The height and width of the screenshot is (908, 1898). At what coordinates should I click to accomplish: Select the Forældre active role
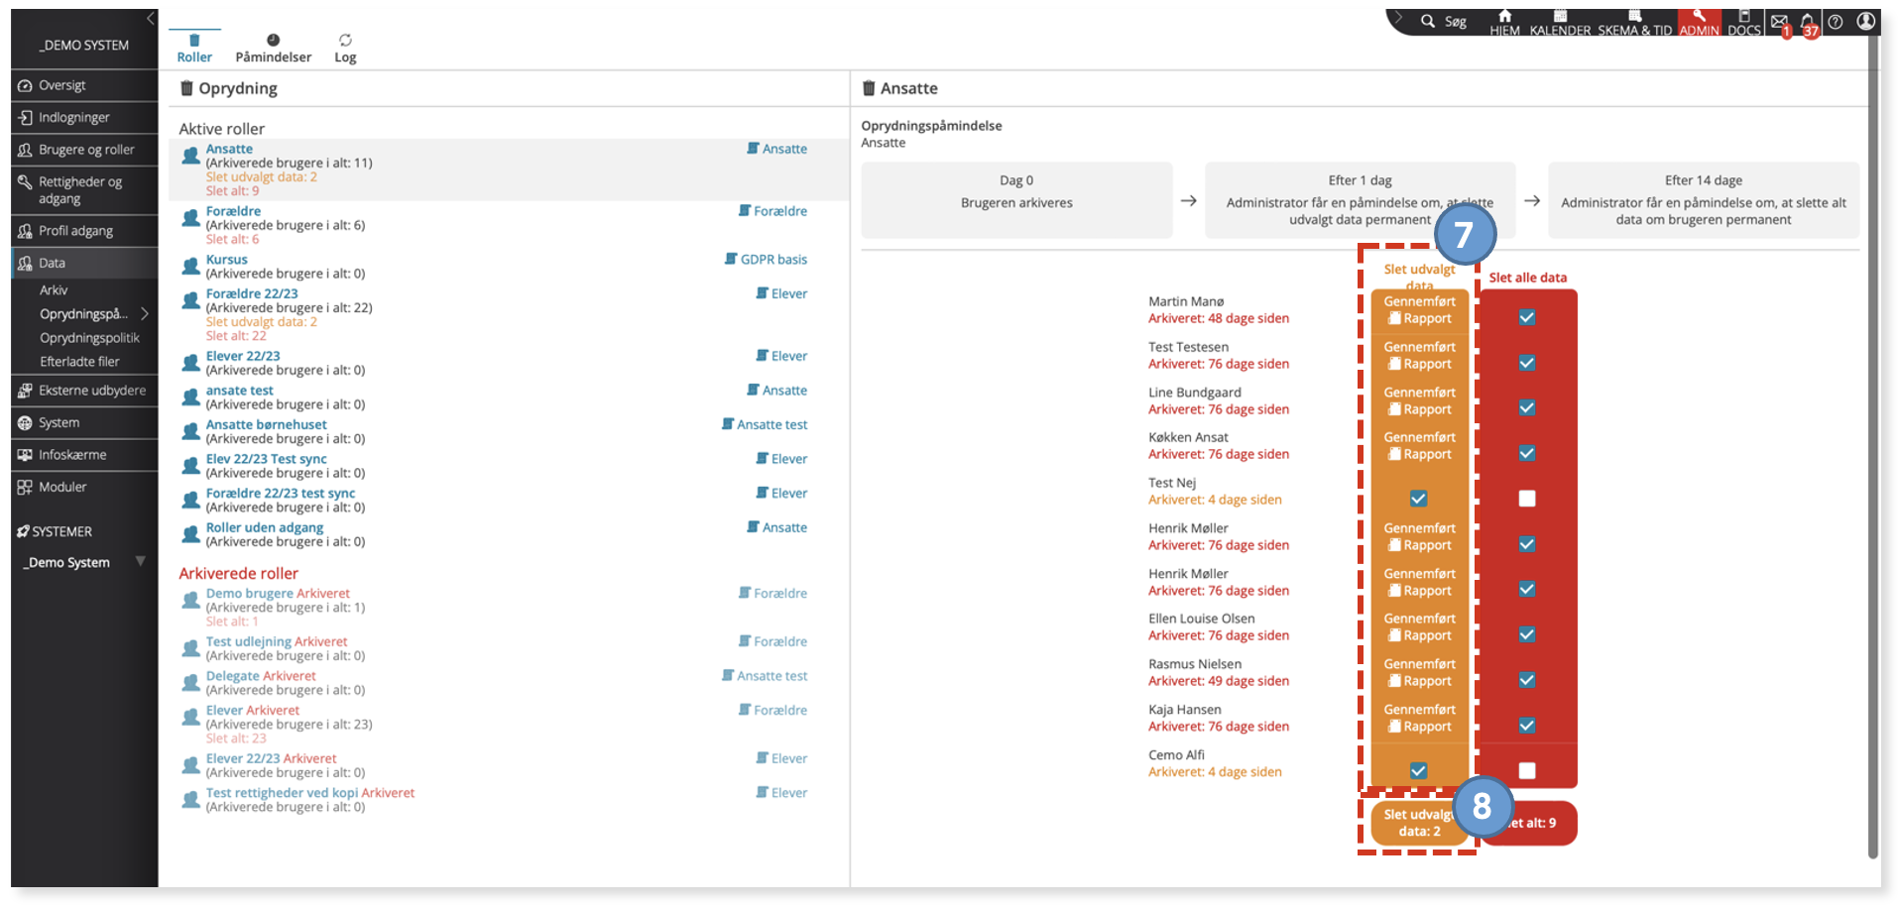tap(233, 211)
